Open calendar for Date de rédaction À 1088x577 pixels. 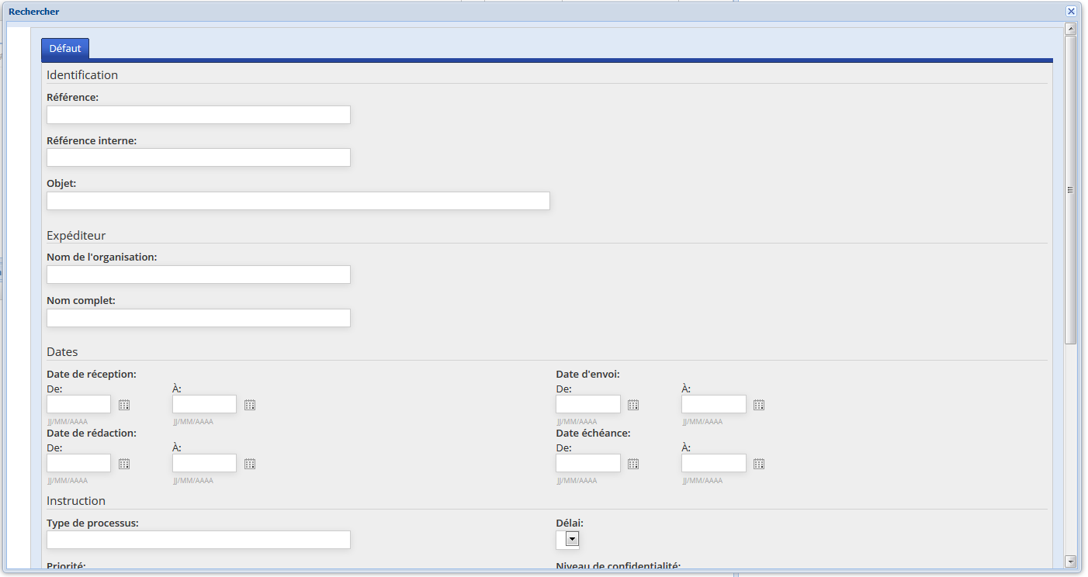click(x=250, y=464)
